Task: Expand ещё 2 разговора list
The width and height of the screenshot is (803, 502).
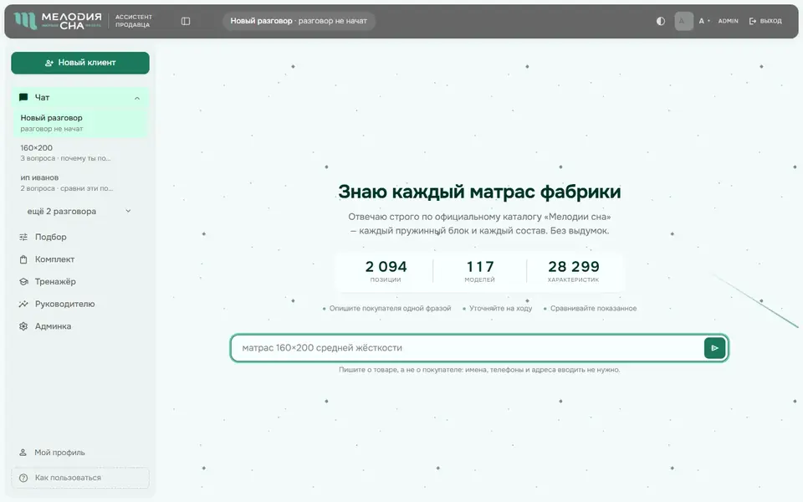Action: coord(79,211)
